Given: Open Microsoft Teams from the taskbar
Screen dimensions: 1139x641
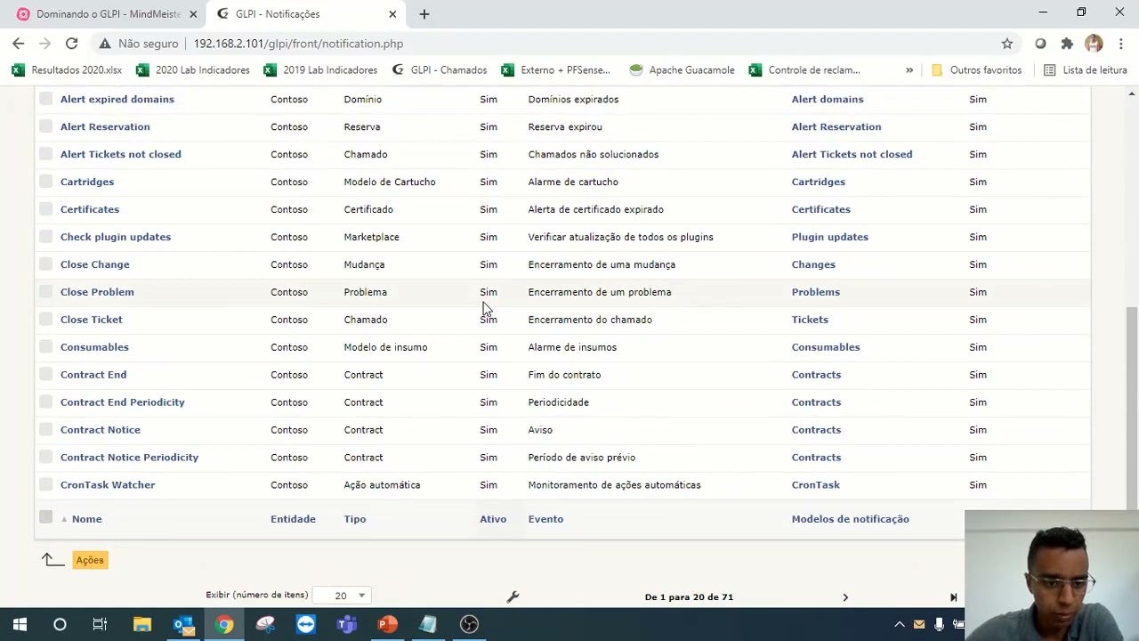Looking at the screenshot, I should coord(347,625).
